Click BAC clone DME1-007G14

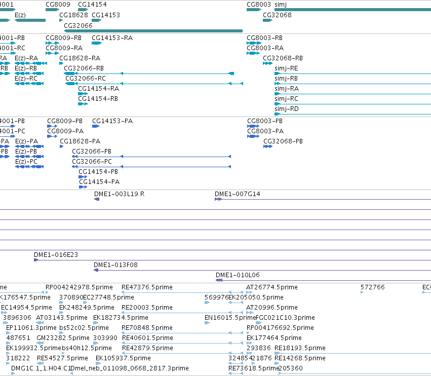pyautogui.click(x=237, y=194)
